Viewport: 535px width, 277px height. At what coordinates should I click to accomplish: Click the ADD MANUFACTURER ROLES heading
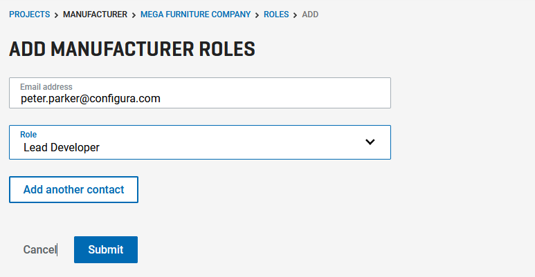tap(132, 49)
